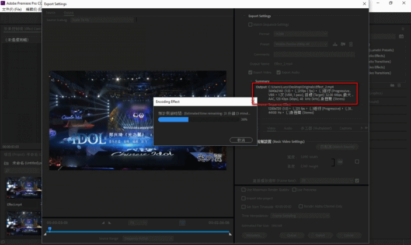This screenshot has height=245, width=411.
Task: Close the Encoding Effect dialog
Action: click(253, 101)
